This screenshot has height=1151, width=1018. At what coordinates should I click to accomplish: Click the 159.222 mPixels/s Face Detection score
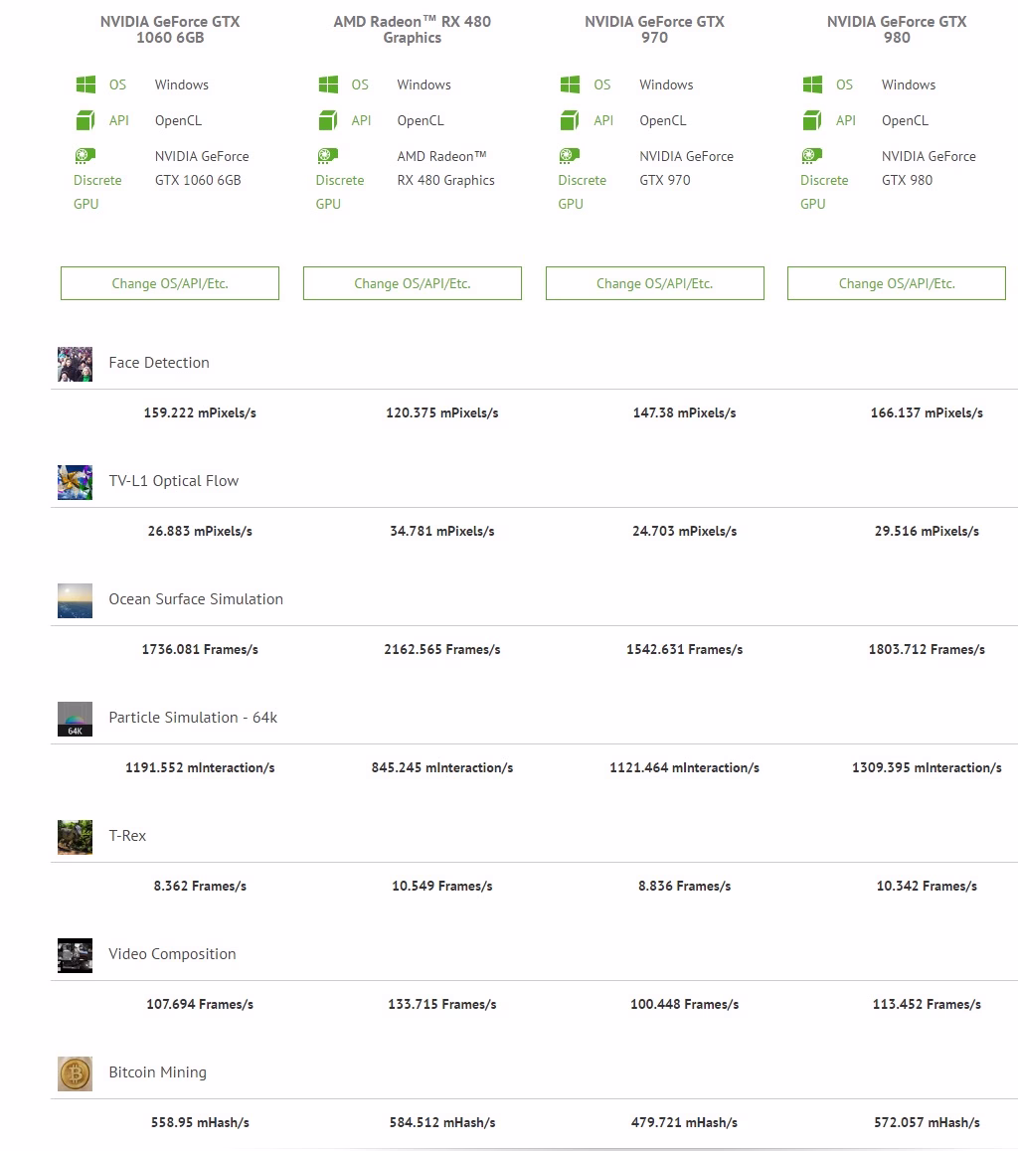coord(200,412)
